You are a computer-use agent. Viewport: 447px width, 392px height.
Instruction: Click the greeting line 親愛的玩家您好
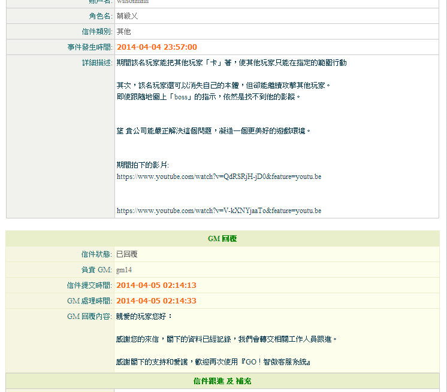pyautogui.click(x=144, y=317)
